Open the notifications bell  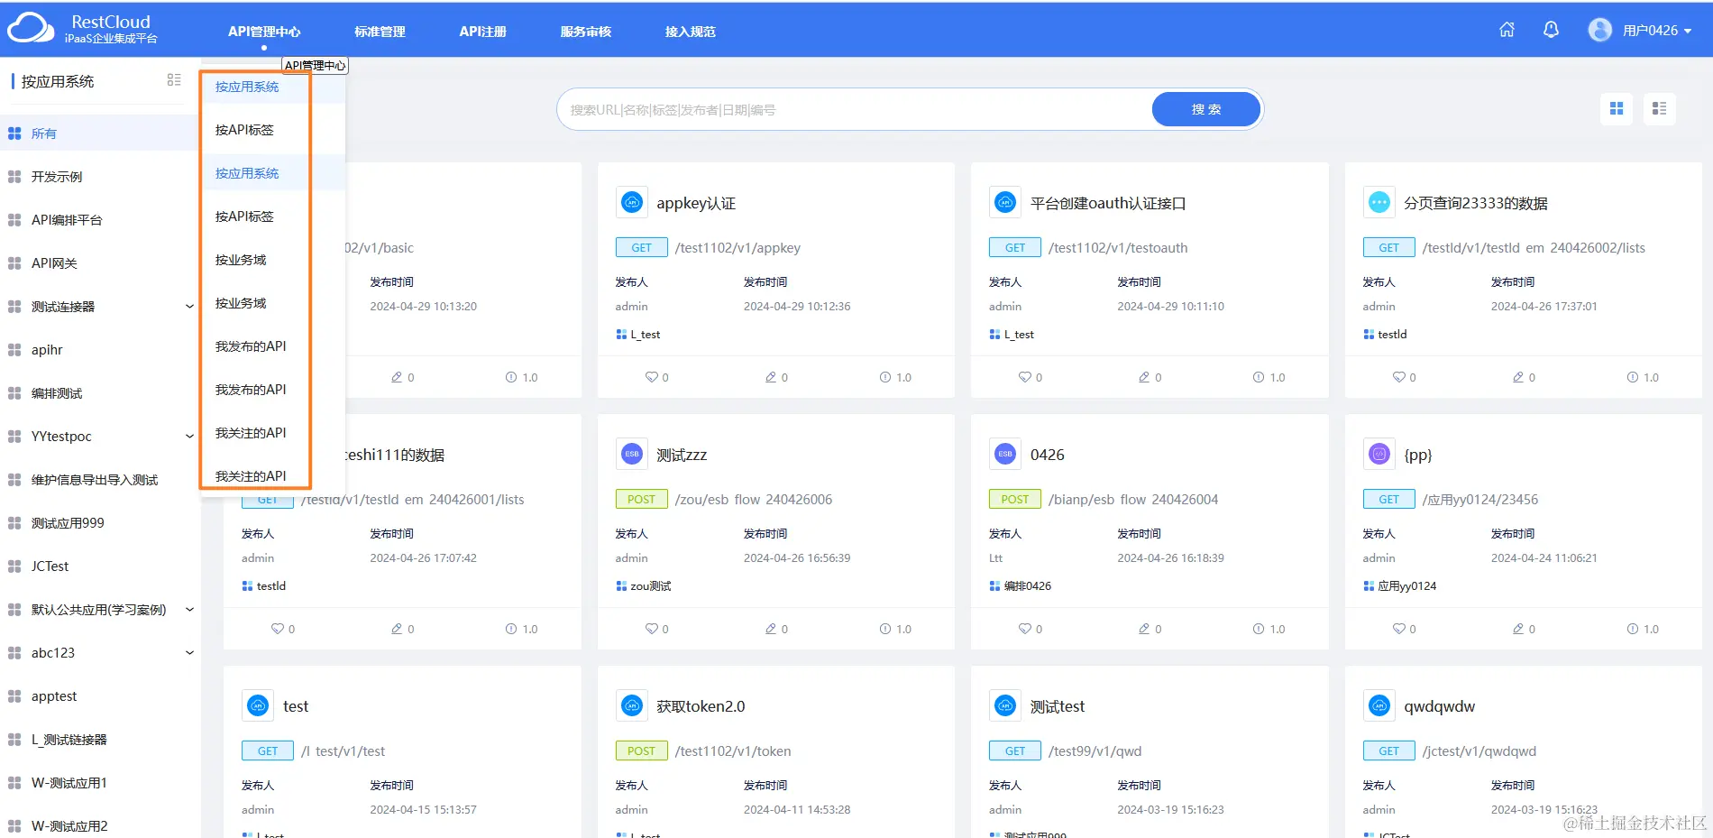click(1551, 30)
